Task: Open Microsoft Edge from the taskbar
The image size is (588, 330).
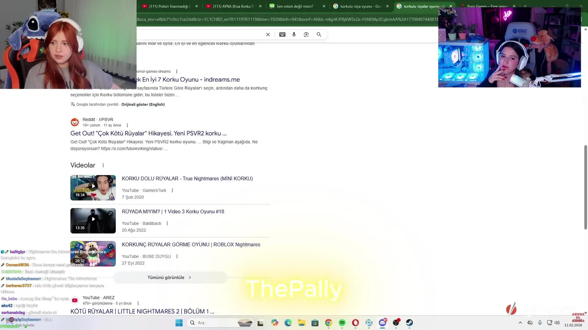Action: point(288,323)
